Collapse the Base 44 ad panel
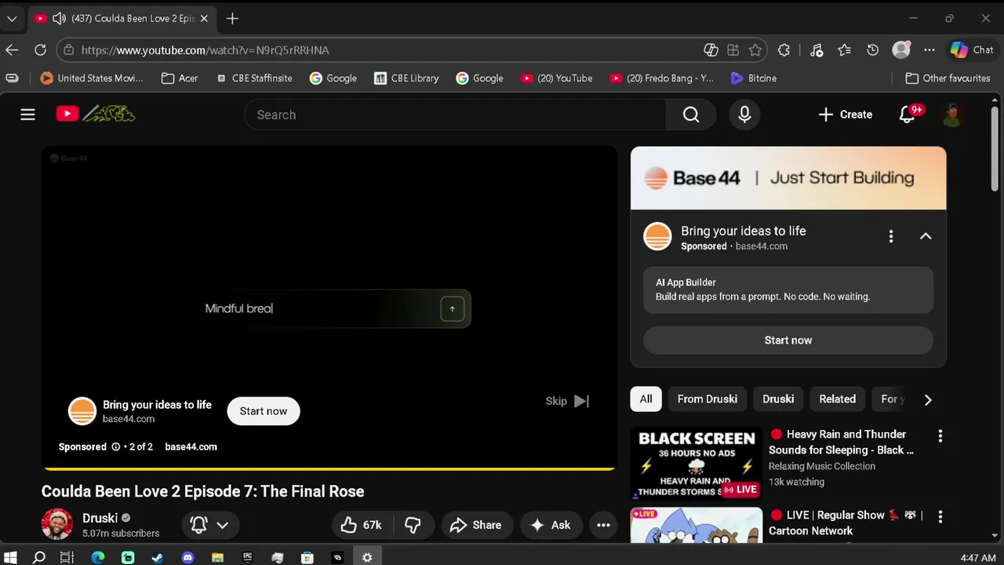The width and height of the screenshot is (1004, 565). 926,236
